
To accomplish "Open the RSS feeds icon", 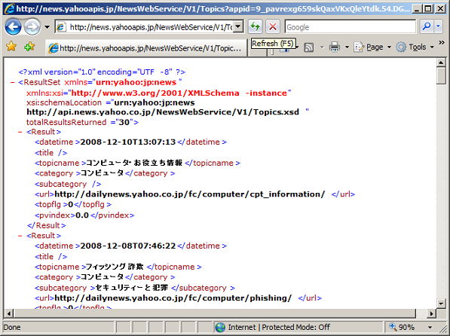I will 308,47.
